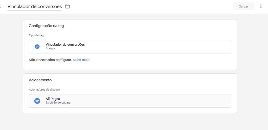The width and height of the screenshot is (268, 130).
Task: Click the "Tipo de tag" label
Action: [36, 35]
